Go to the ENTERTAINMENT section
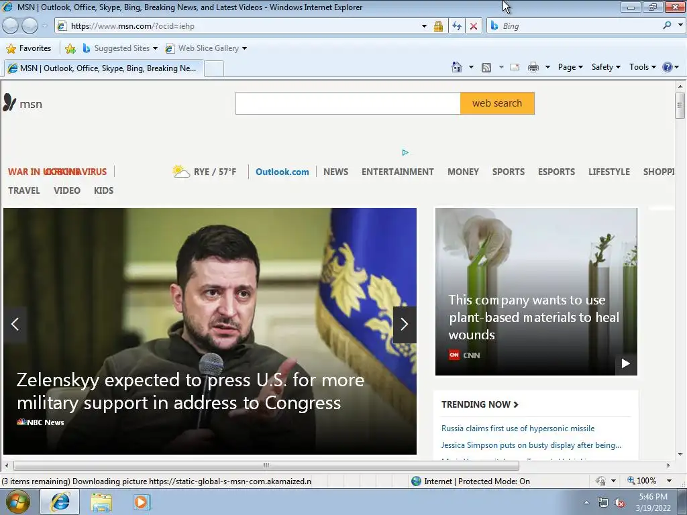Screen dimensions: 687x515 [x=397, y=172]
